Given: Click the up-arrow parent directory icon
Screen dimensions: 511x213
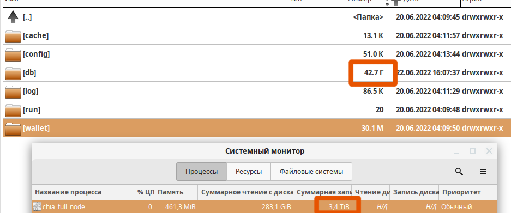Looking at the screenshot, I should pos(13,17).
